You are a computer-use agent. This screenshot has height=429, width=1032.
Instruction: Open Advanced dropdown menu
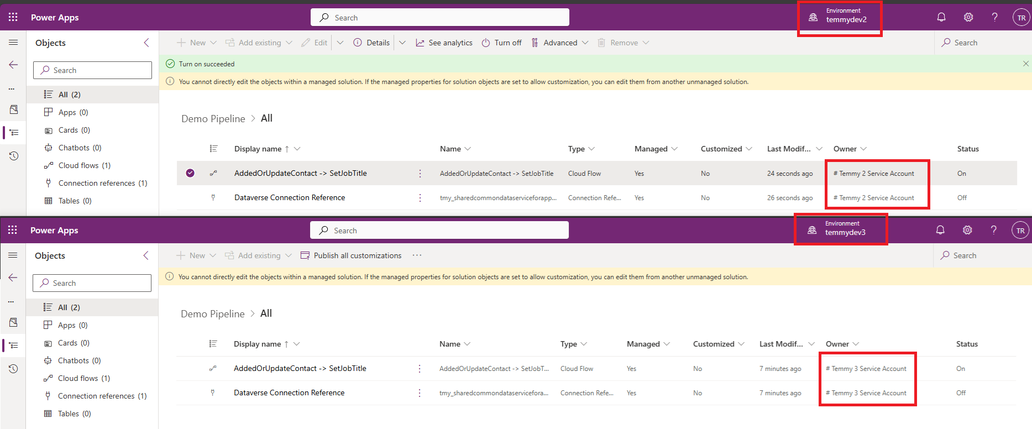click(x=559, y=43)
